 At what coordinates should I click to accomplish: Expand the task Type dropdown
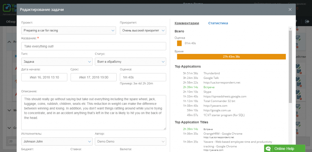pyautogui.click(x=57, y=62)
